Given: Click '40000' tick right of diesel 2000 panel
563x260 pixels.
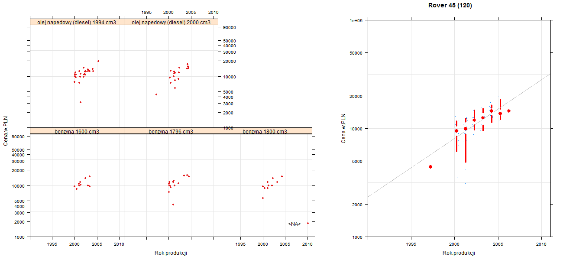Looking at the screenshot, I should 230,45.
